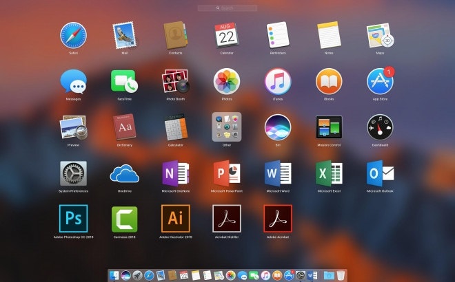Open Microsoft Word from Launchpad grid
Screen dimensions: 455x282
(278, 173)
